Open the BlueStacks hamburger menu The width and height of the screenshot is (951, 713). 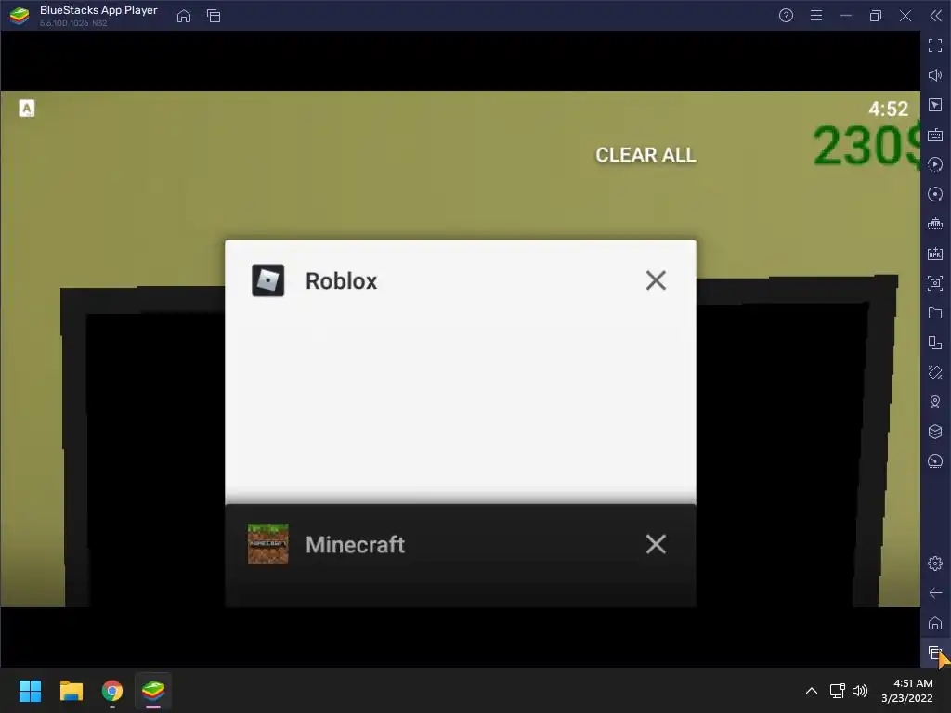point(816,16)
